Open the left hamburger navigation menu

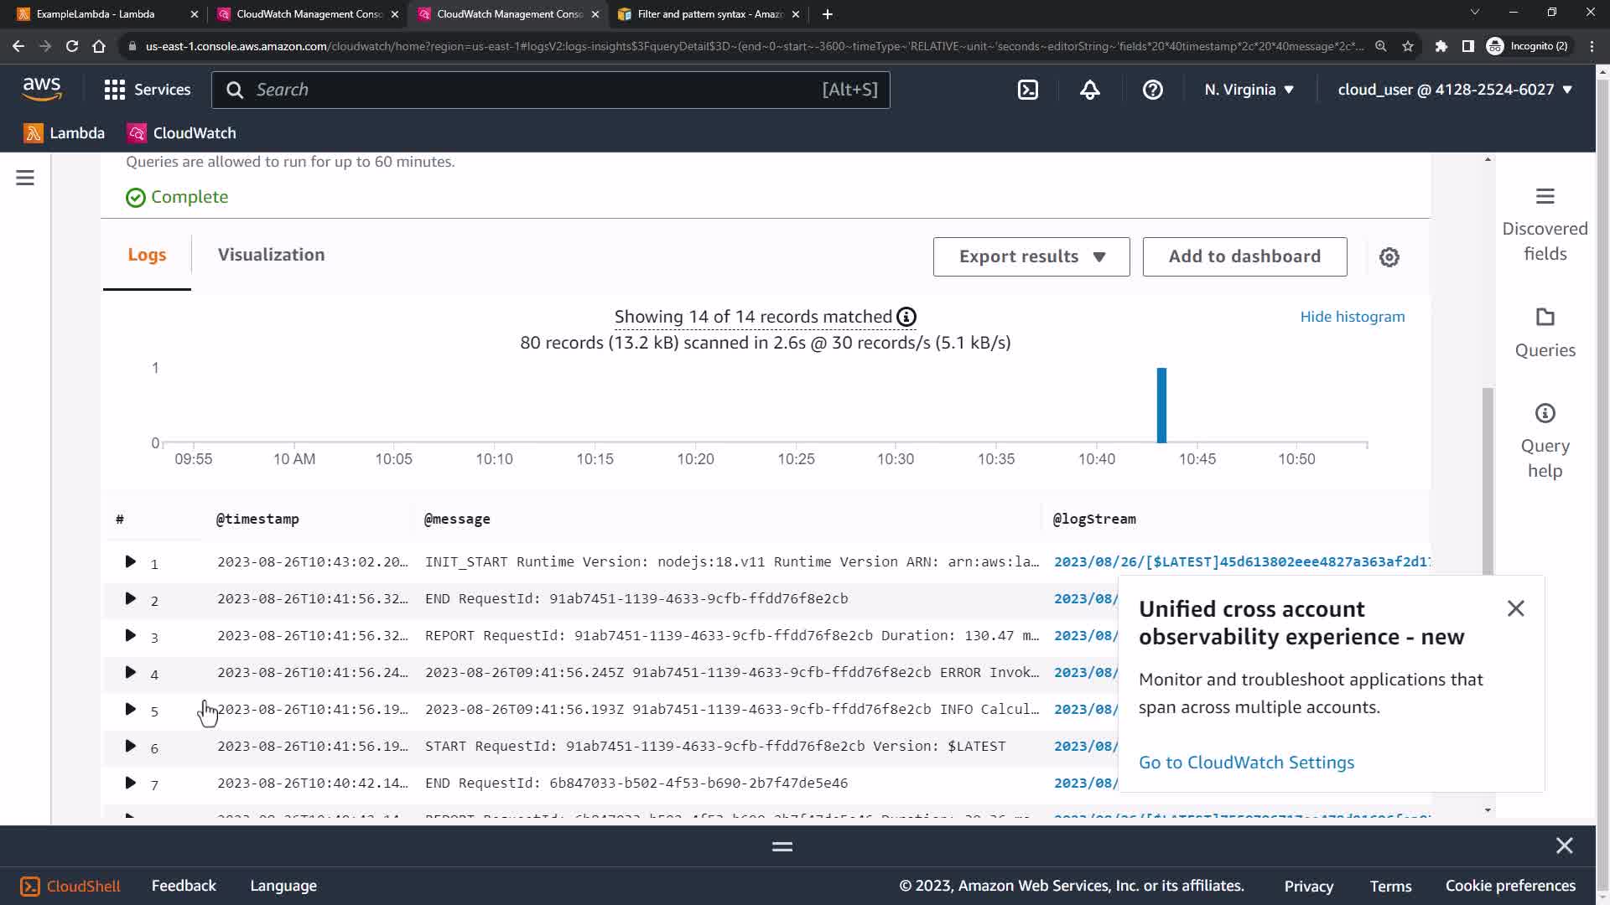pos(25,178)
